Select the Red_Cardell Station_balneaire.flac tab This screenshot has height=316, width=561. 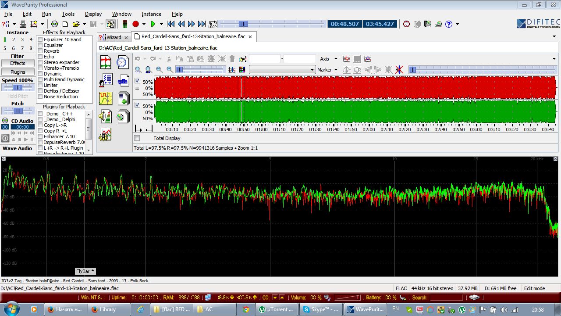pyautogui.click(x=193, y=37)
